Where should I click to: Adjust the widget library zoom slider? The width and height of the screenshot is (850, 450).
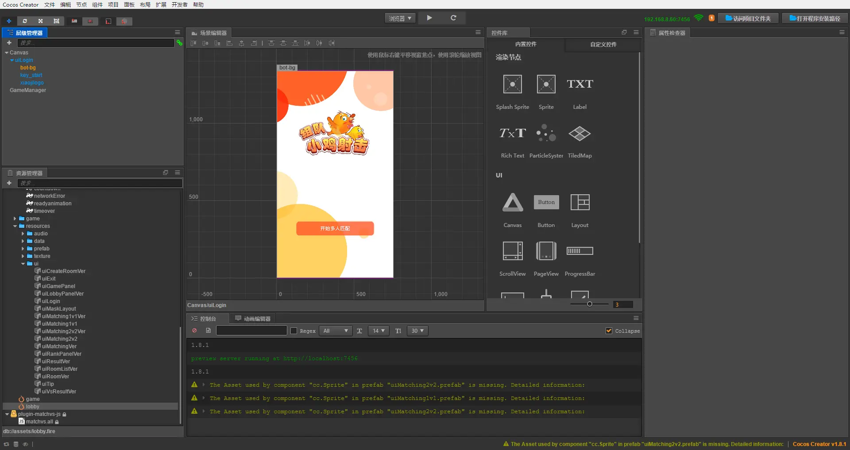(x=589, y=304)
